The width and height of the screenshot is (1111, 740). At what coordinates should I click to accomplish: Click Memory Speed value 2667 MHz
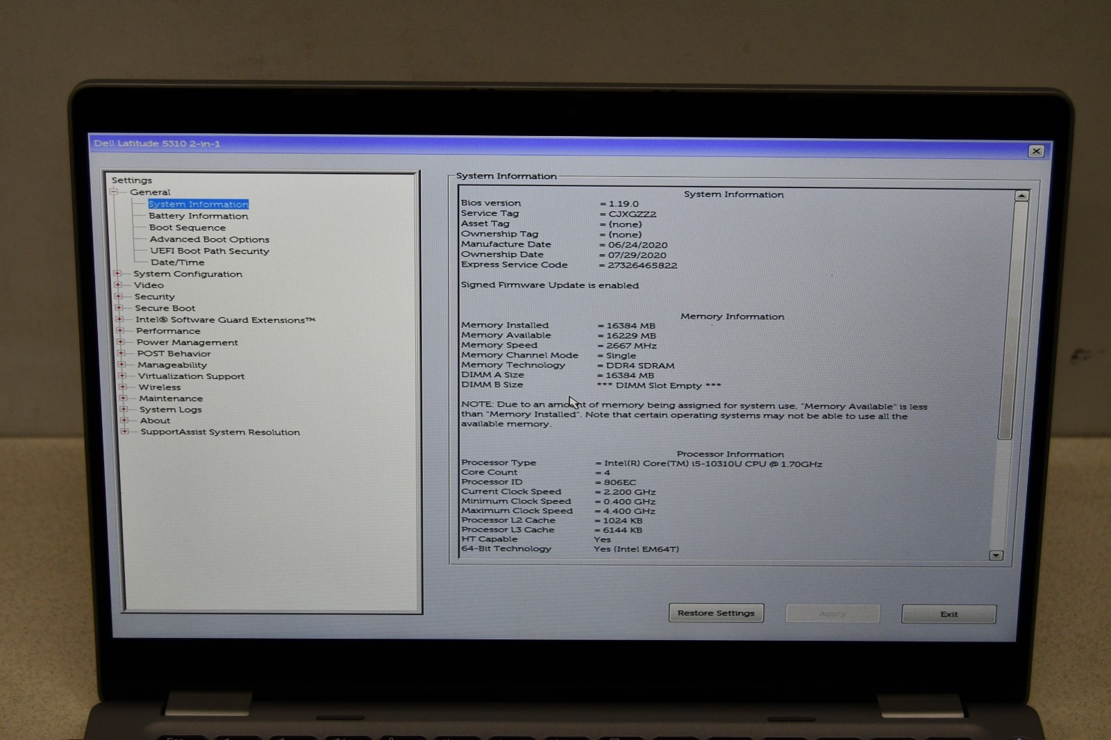[631, 346]
